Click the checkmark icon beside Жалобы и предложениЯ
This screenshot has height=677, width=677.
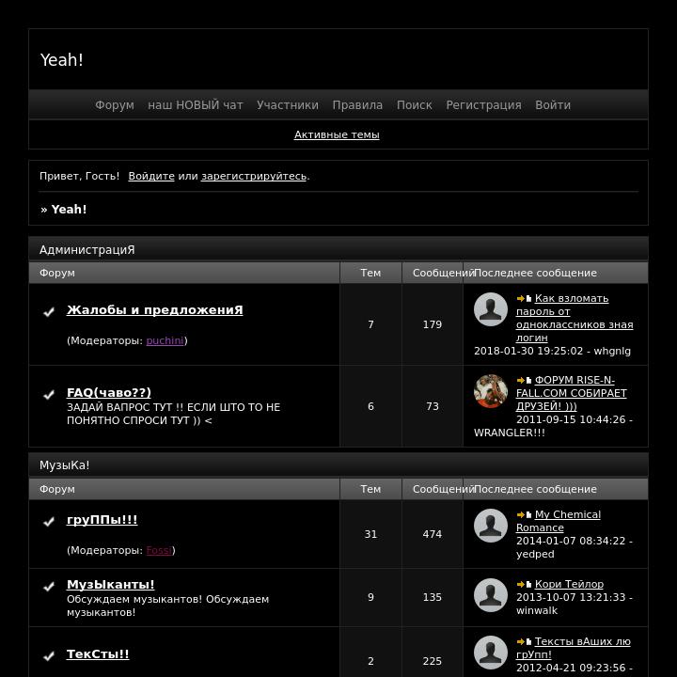49,312
